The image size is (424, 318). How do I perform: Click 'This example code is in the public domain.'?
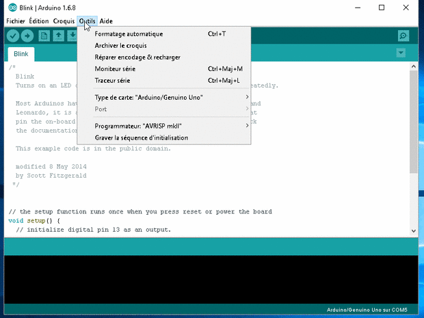(x=93, y=148)
